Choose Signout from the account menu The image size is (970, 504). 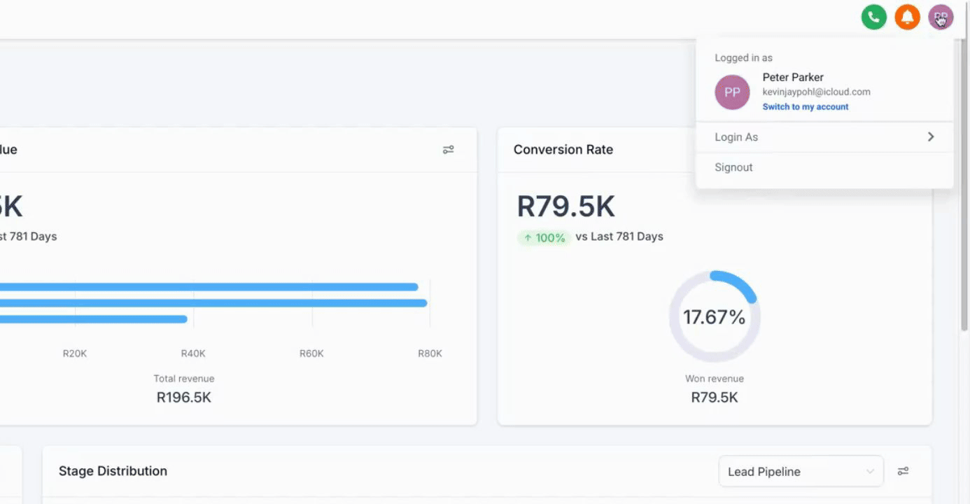coord(733,167)
